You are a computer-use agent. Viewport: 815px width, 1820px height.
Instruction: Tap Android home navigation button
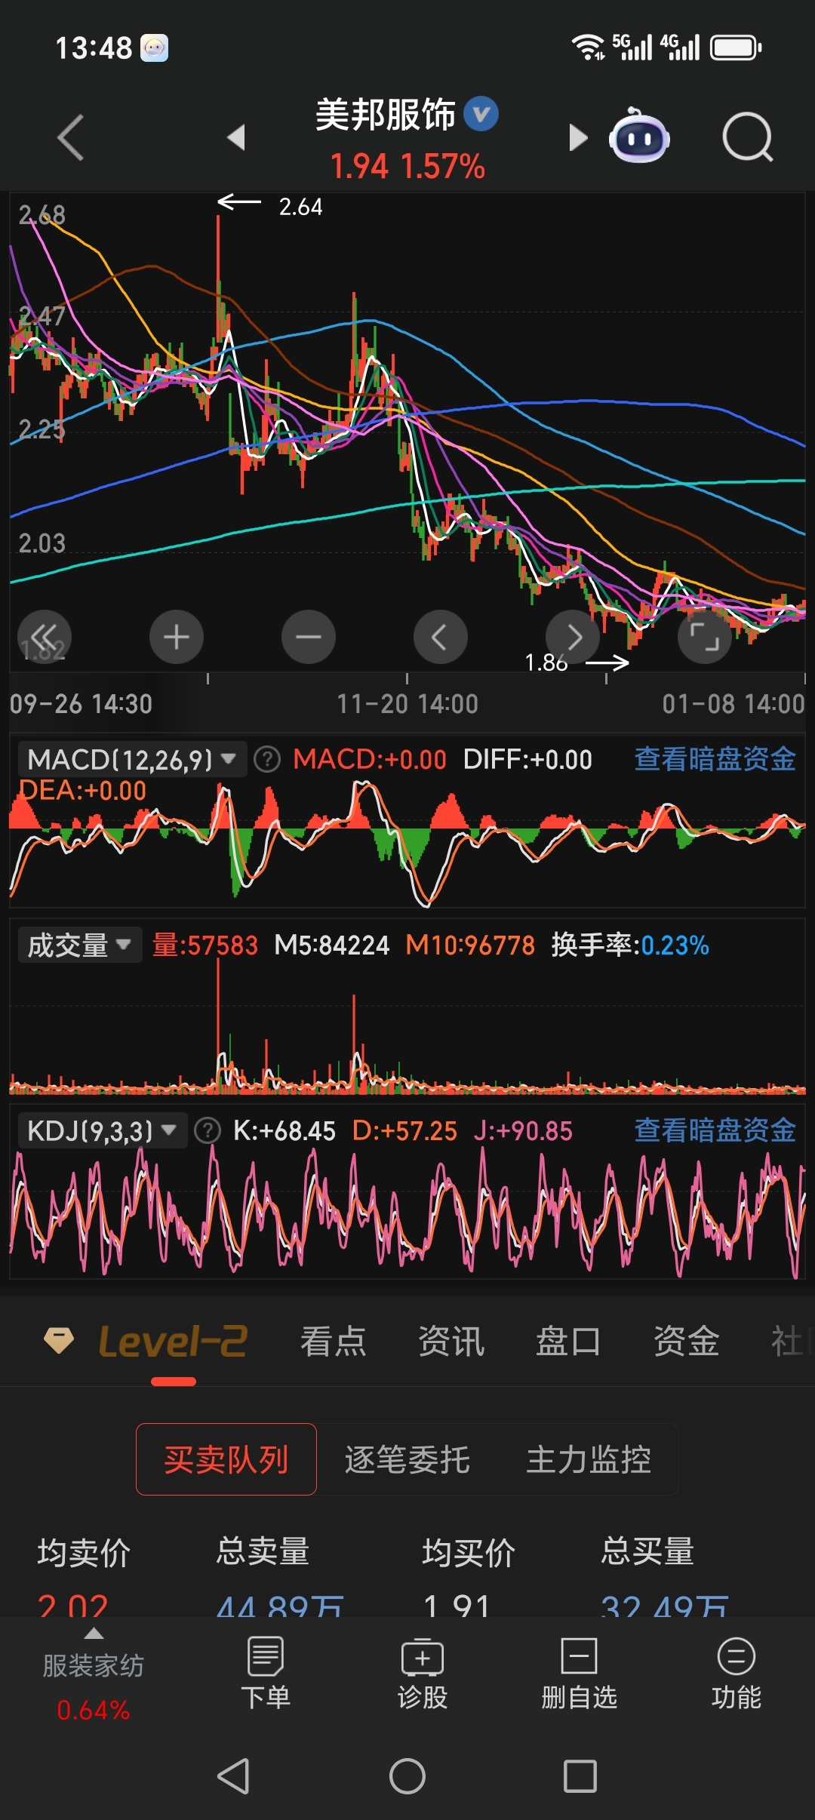(407, 1776)
